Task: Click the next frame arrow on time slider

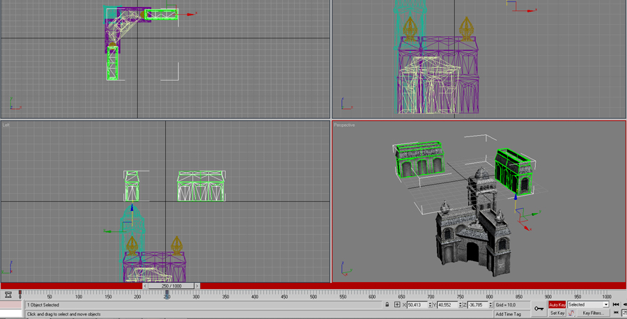Action: (197, 286)
